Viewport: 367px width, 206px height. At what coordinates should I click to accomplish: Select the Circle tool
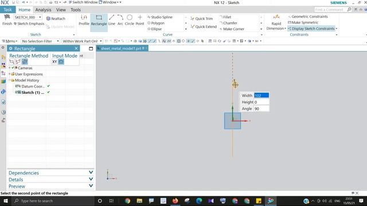click(130, 20)
